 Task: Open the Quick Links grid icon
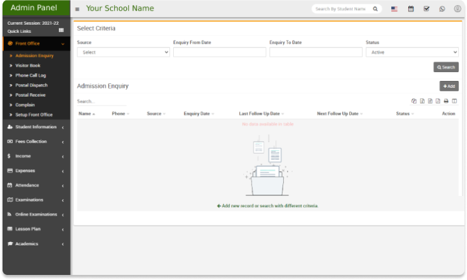click(61, 30)
